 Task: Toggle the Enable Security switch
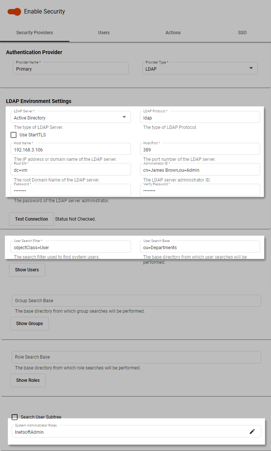click(14, 12)
